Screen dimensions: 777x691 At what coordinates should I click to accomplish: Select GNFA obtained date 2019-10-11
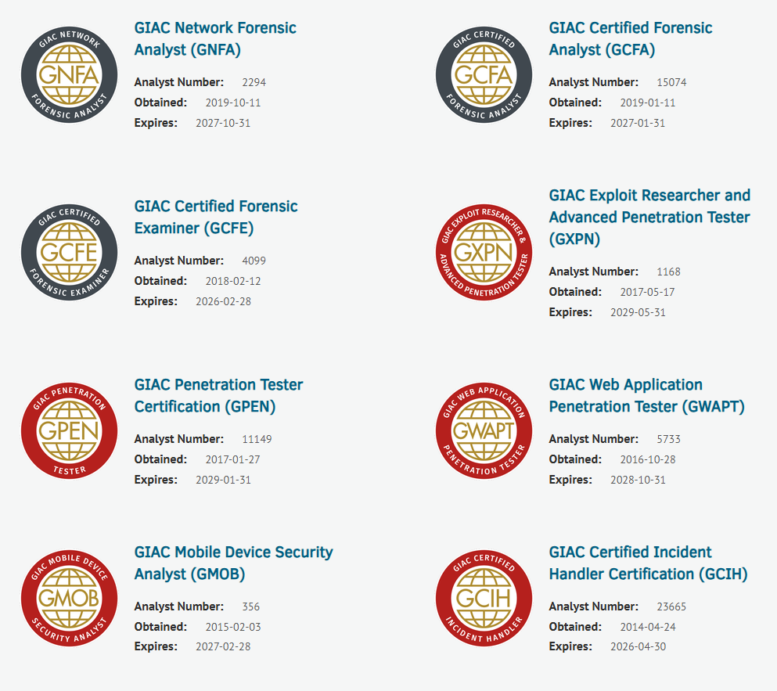233,103
